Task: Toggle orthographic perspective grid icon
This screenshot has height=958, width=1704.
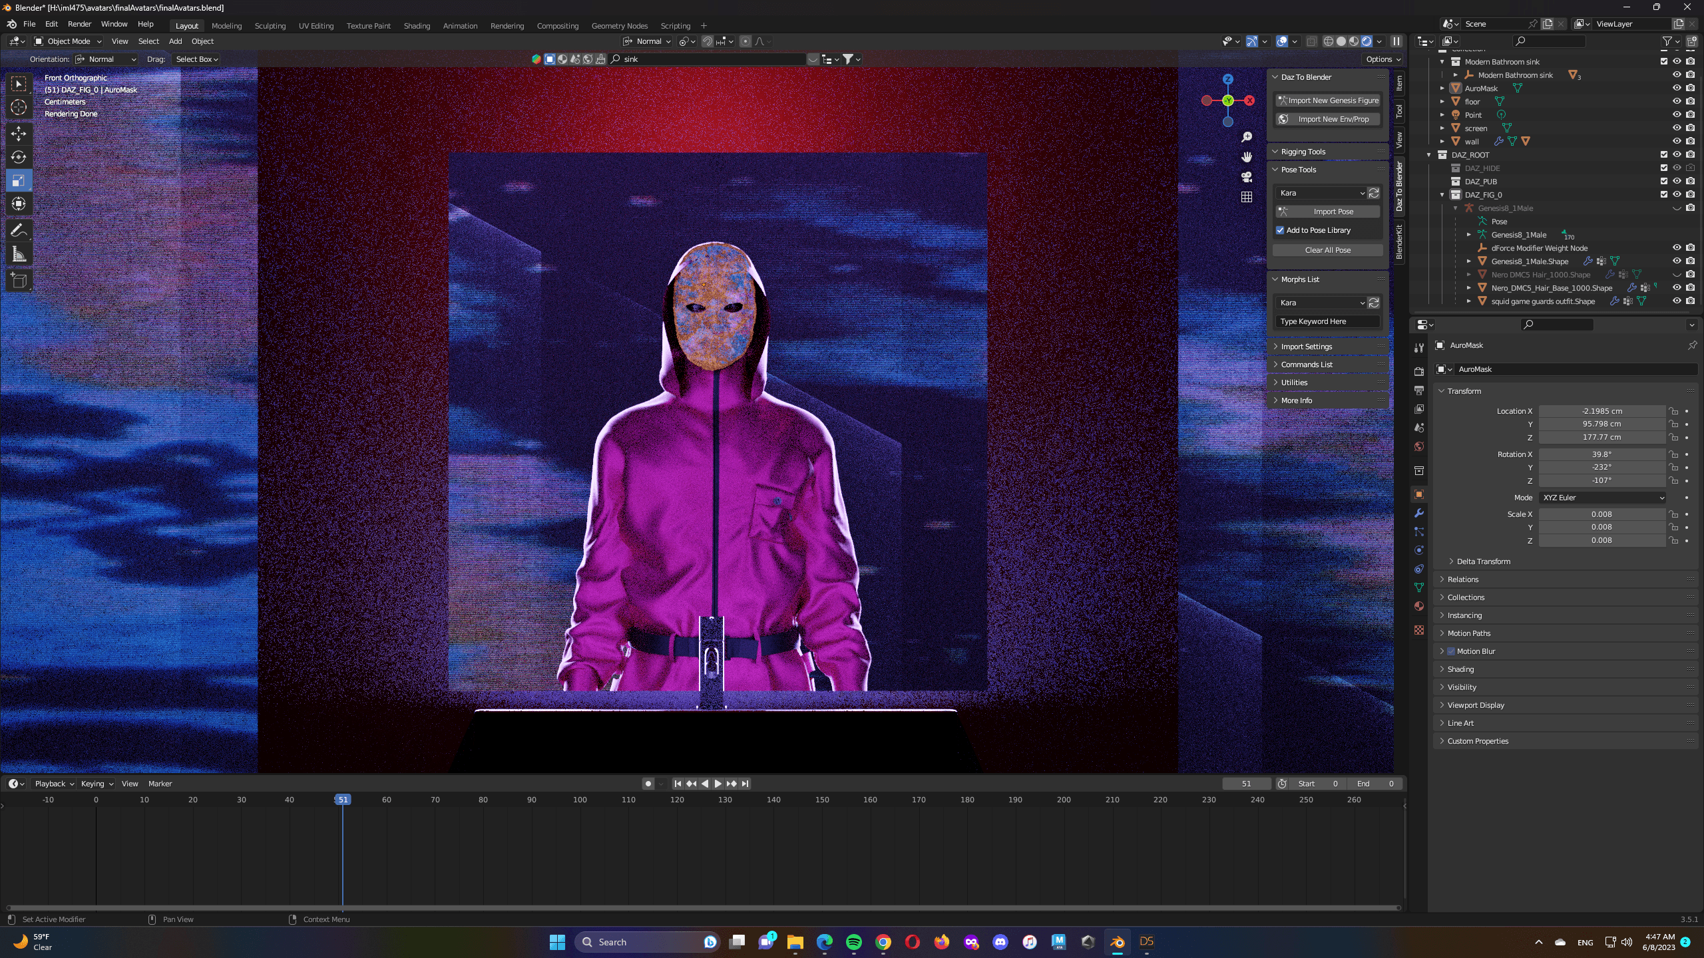Action: click(1247, 197)
